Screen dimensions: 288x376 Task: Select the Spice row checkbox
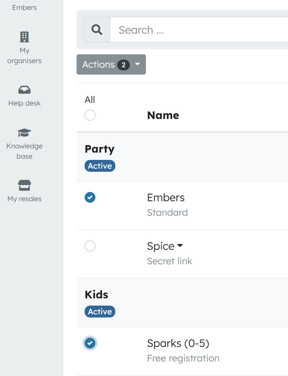90,246
